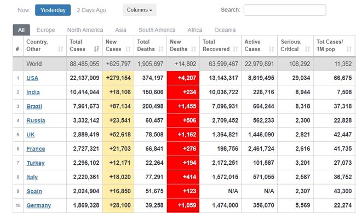This screenshot has height=213, width=356.
Task: Open the Brazil country link
Action: tap(34, 106)
